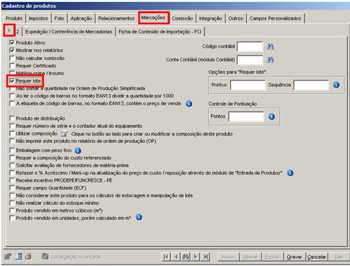Check Não imprimir este produto no relatório OP
Viewport: 350px width, 266px height.
pos(12,141)
